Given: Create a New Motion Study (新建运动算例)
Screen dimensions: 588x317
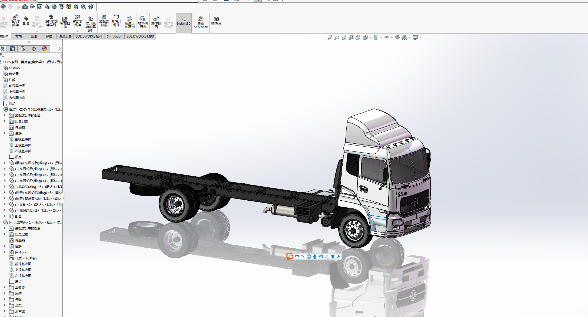Looking at the screenshot, I should coord(130,22).
